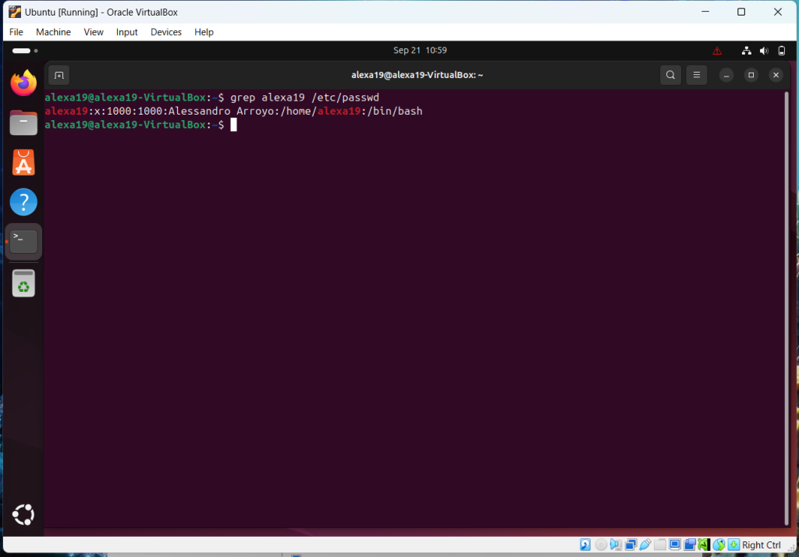The image size is (799, 557).
Task: Open the Files manager in dock
Action: point(23,122)
